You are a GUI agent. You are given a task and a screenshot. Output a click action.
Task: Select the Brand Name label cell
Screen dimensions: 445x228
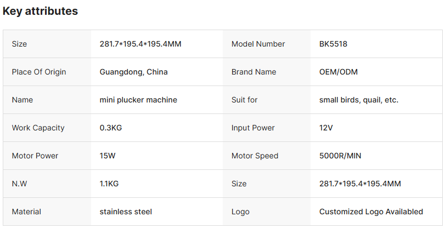click(254, 72)
